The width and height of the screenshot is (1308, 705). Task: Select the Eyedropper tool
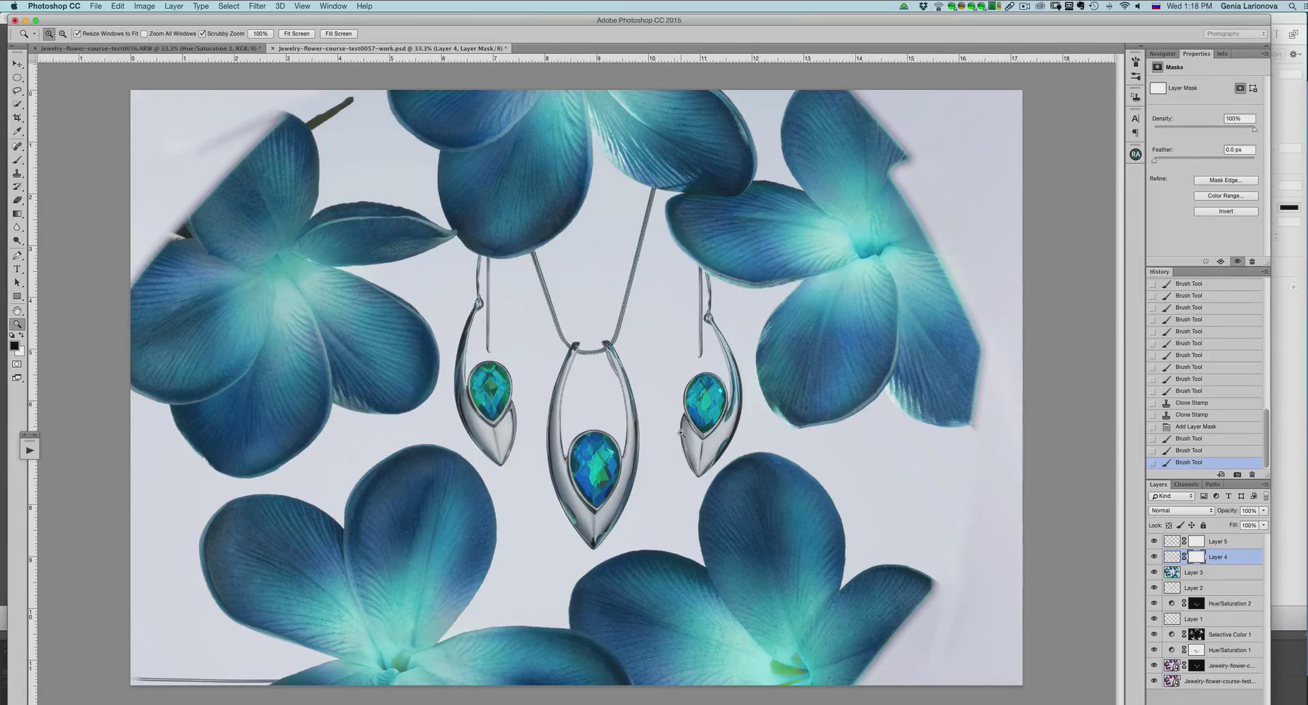pyautogui.click(x=17, y=131)
